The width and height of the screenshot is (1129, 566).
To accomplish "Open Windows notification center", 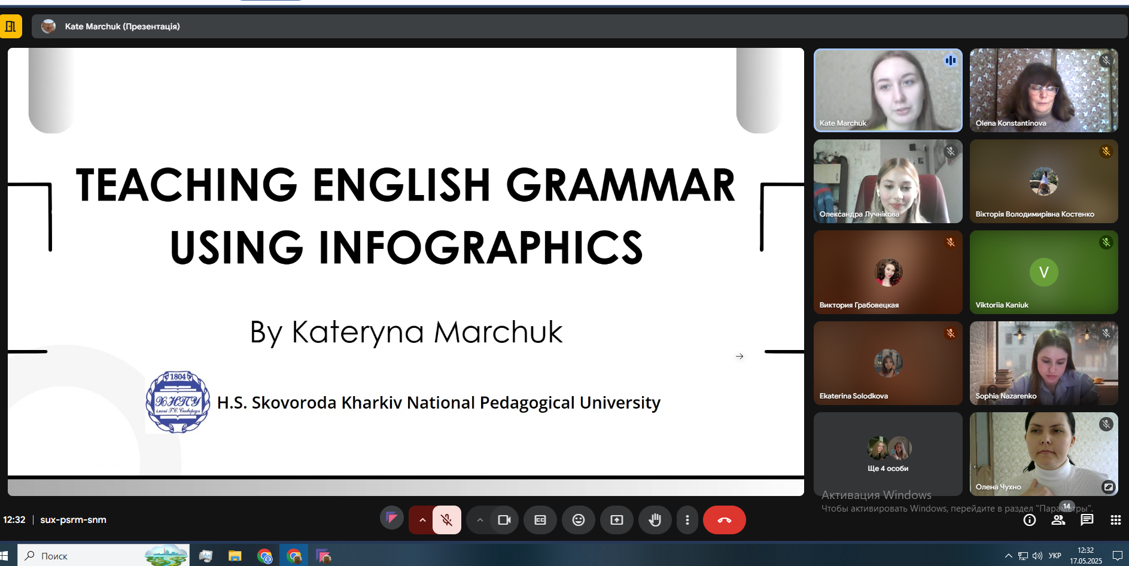I will coord(1117,556).
